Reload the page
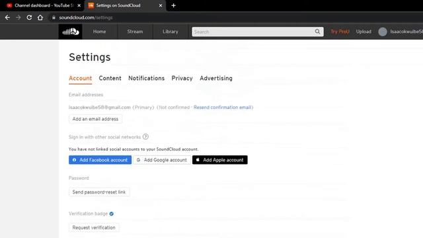Image resolution: width=423 pixels, height=238 pixels. point(29,18)
